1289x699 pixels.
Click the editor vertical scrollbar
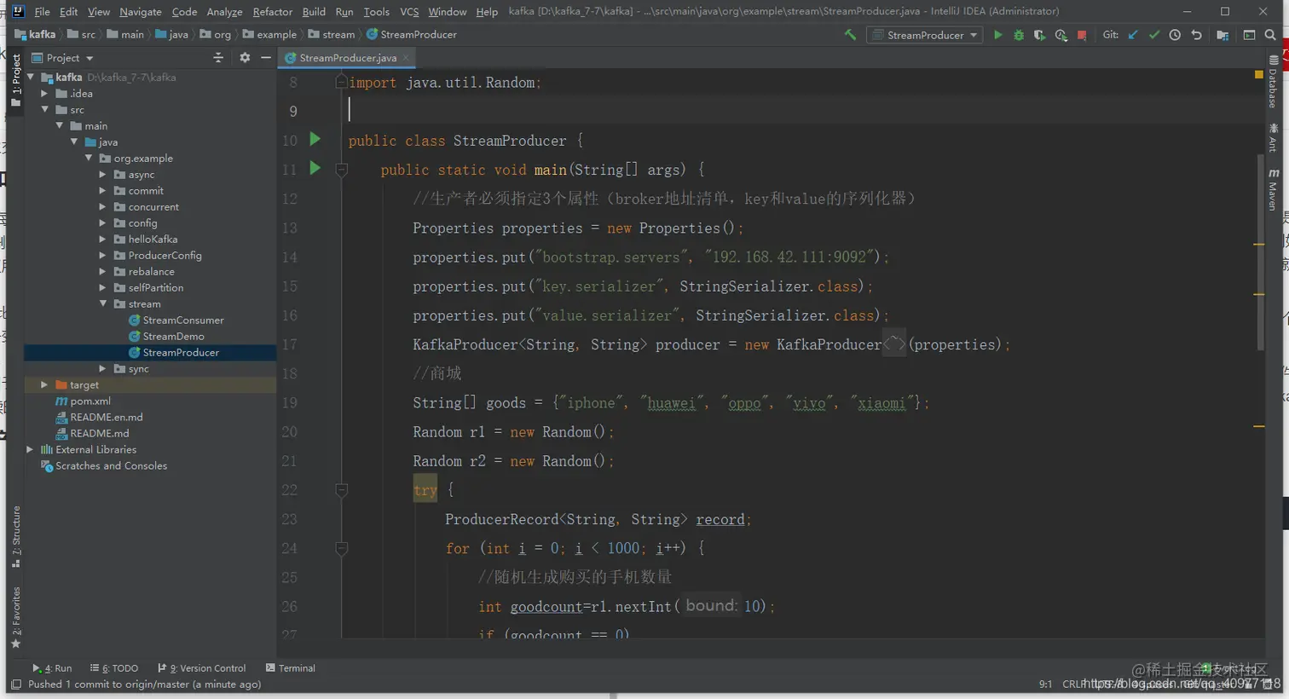click(1260, 252)
